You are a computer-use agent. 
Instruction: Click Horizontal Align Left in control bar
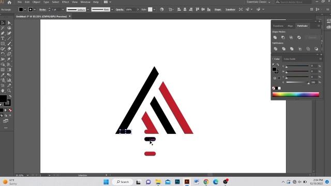point(179,9)
